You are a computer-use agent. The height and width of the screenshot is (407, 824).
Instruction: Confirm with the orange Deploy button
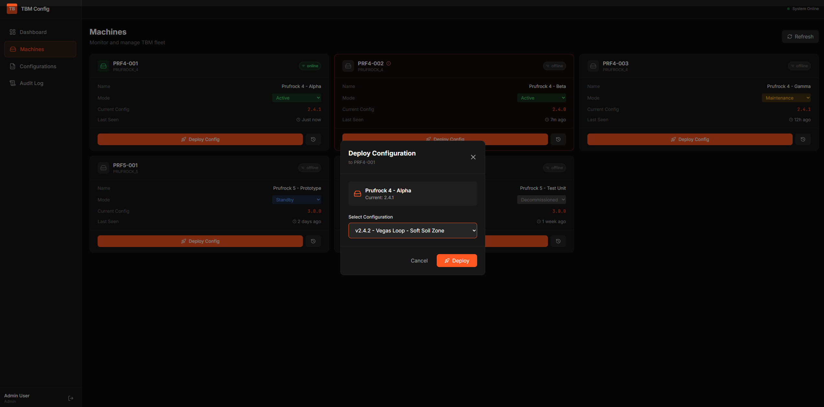tap(457, 261)
